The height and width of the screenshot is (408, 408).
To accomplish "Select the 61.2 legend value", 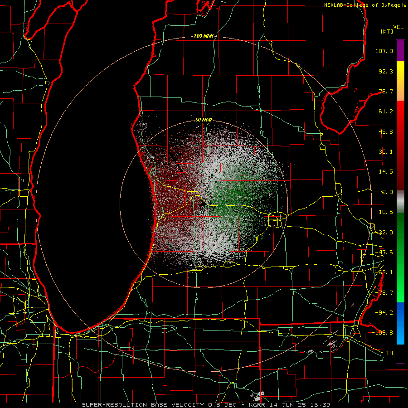I will click(x=386, y=112).
